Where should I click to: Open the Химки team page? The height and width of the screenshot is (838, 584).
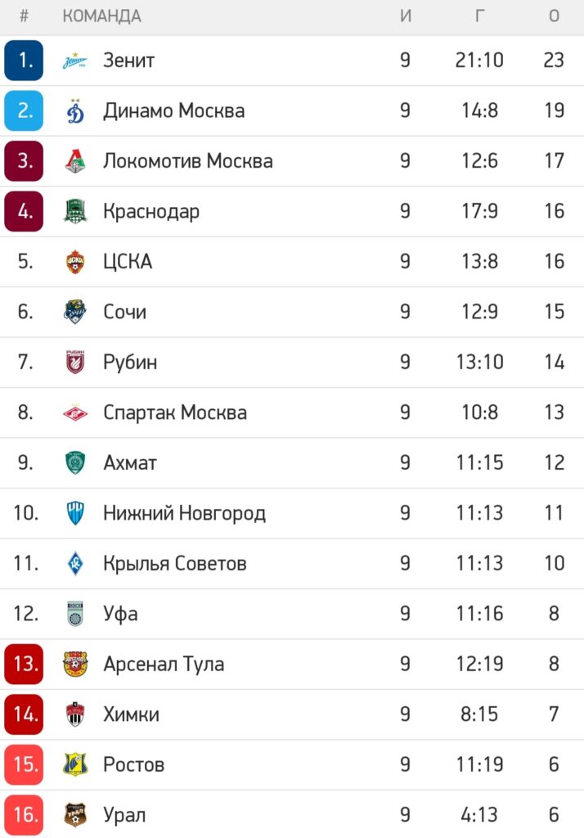click(x=132, y=714)
